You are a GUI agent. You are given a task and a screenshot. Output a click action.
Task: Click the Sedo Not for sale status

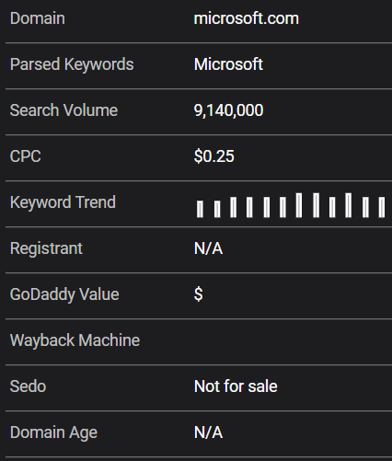click(236, 386)
